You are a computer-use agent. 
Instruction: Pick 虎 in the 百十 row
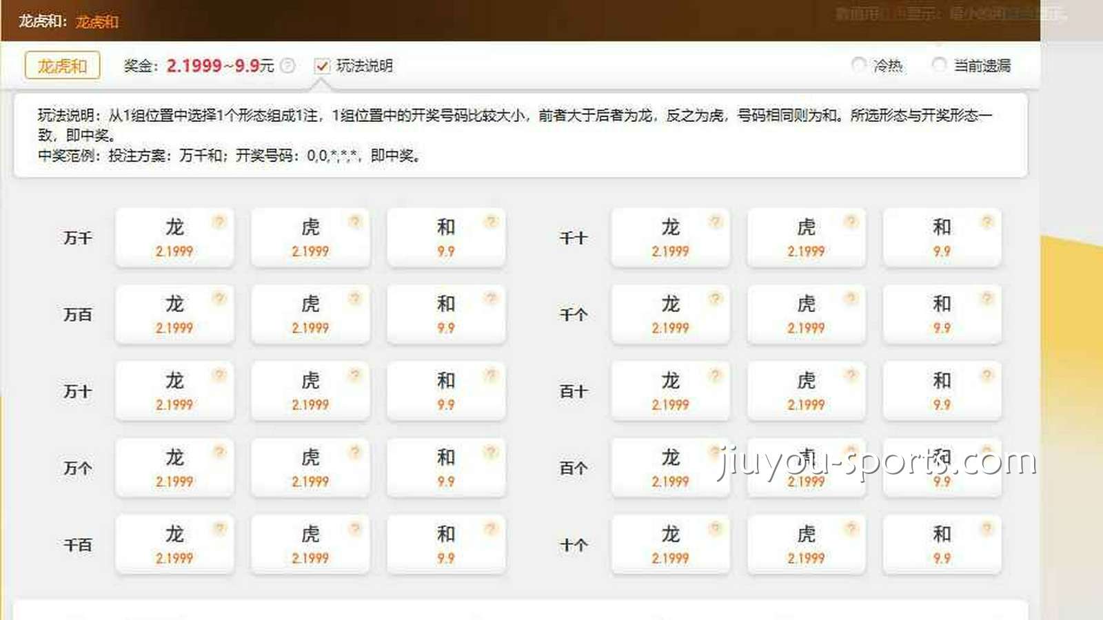click(806, 391)
